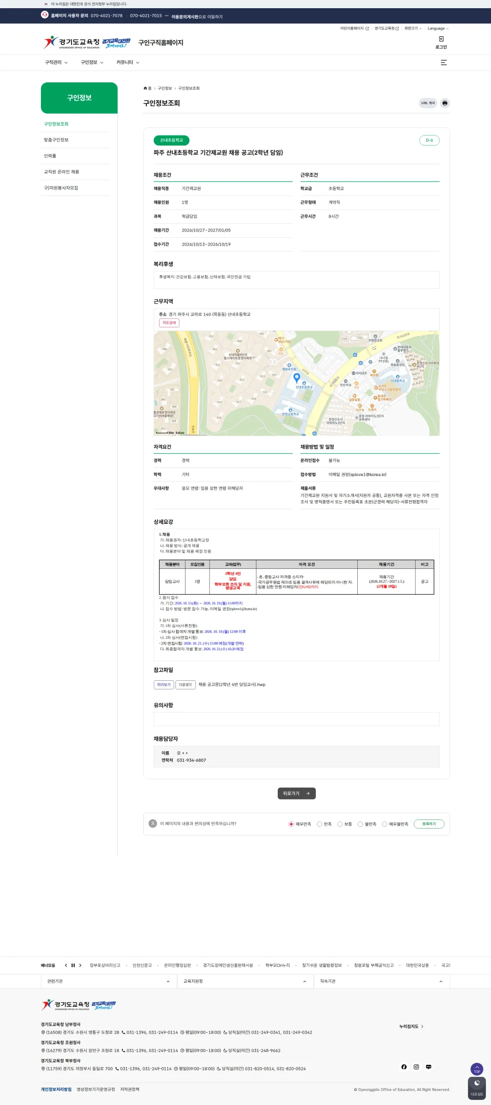Expand the 구직관리 nav dropdown
The image size is (491, 1105).
pyautogui.click(x=56, y=63)
